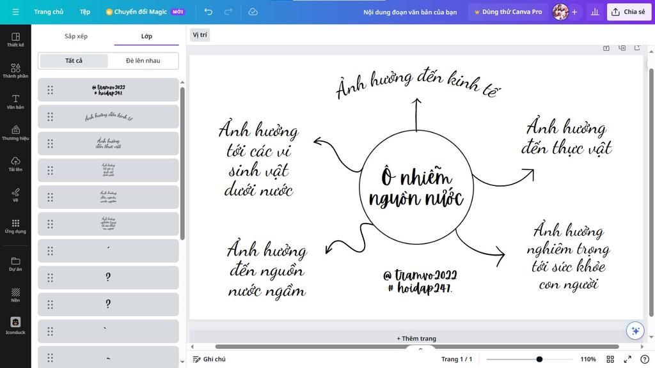Switch to the Lớp tab
This screenshot has width=655, height=368.
tap(146, 36)
